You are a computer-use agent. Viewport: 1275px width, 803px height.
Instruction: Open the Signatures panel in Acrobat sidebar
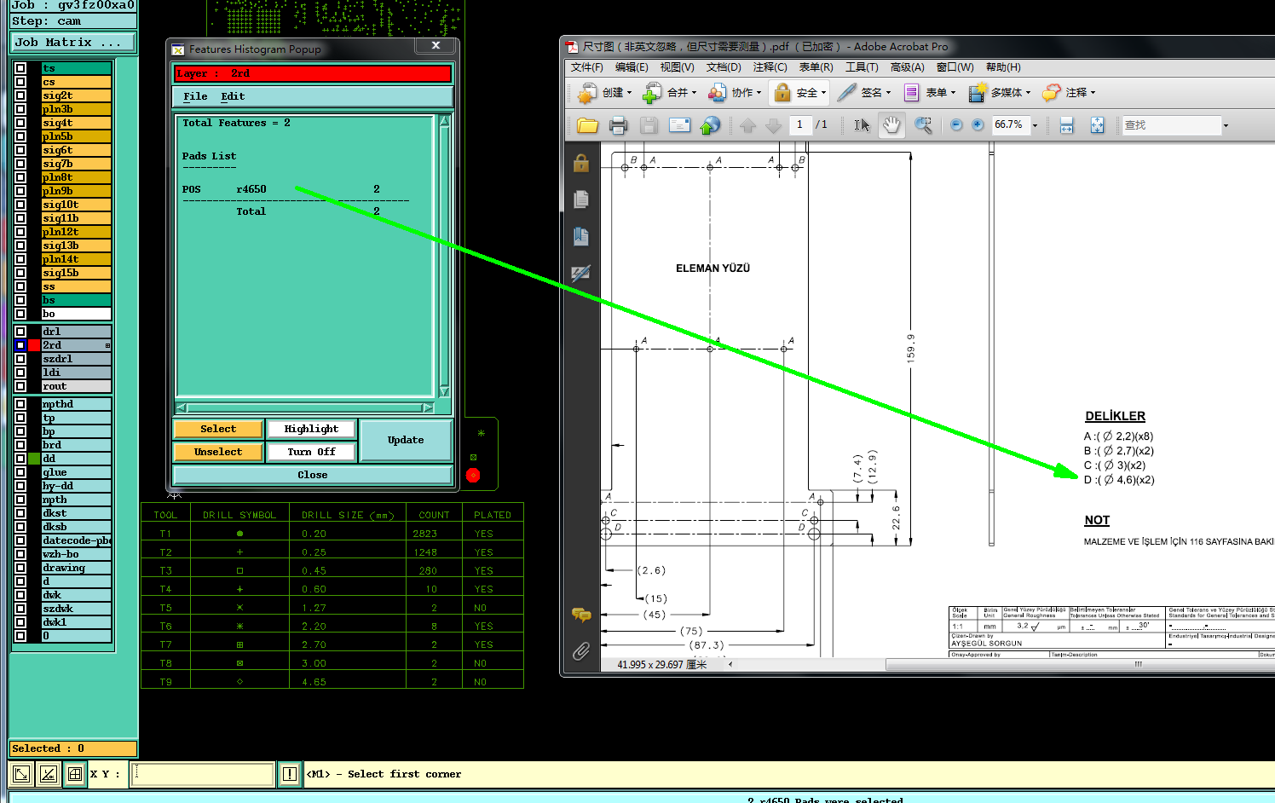tap(581, 273)
